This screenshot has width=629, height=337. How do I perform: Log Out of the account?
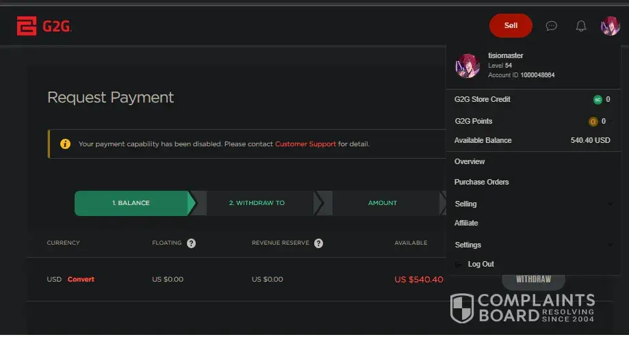(x=480, y=265)
